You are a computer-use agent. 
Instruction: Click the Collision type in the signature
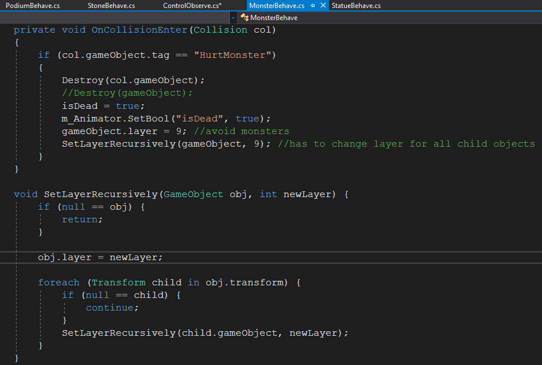tap(220, 30)
